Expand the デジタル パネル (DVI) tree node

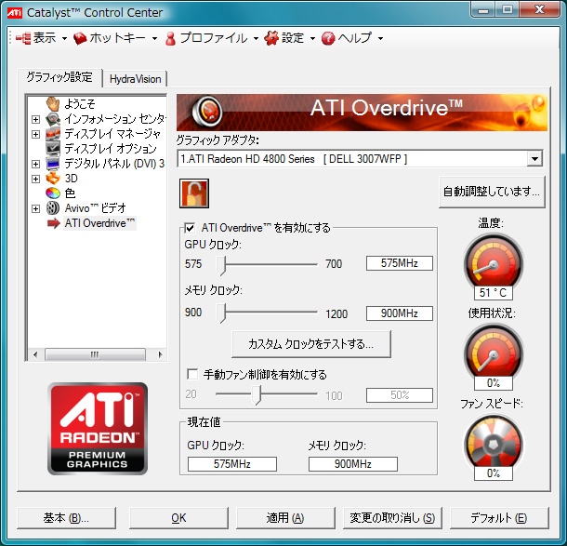point(35,164)
